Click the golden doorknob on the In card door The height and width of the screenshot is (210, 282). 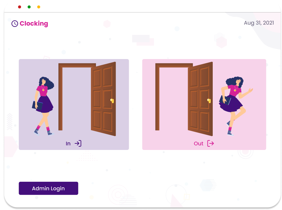112,101
